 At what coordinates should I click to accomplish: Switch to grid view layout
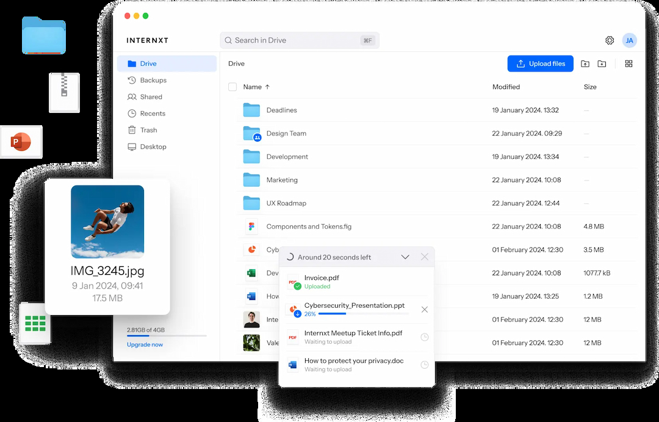pos(628,64)
